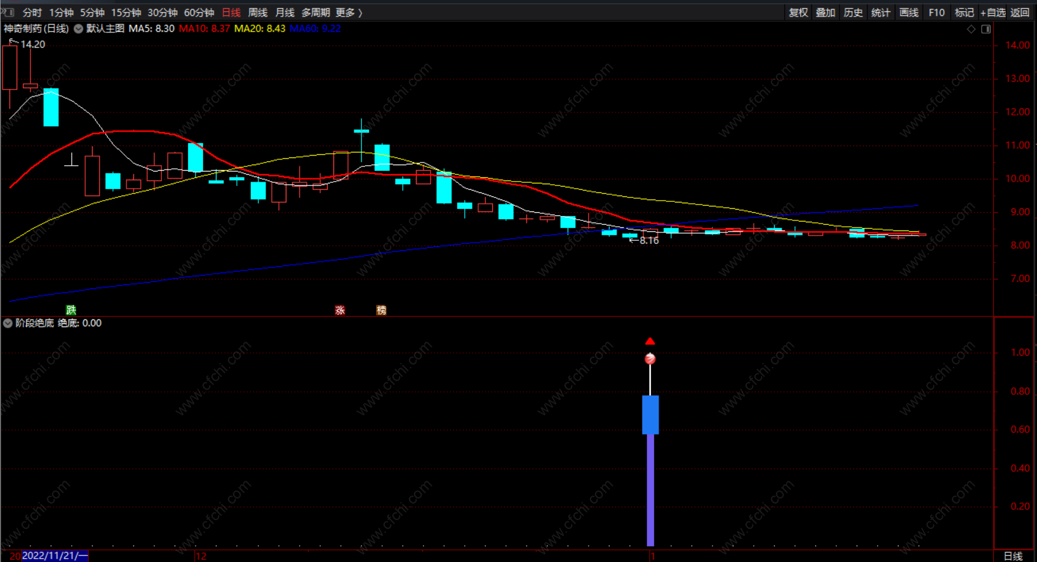Click the 日线 label at bottom right

click(1013, 556)
